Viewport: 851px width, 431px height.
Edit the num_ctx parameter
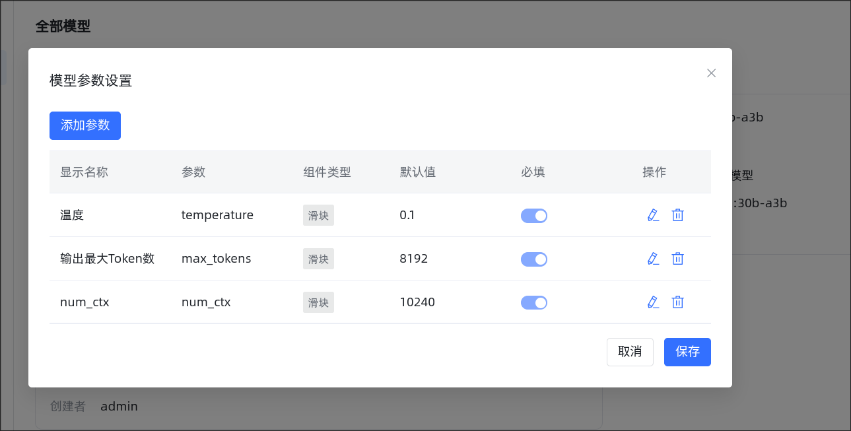[x=653, y=302]
